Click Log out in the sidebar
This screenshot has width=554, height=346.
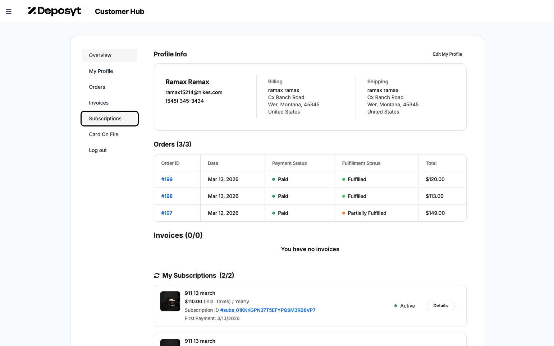point(110,150)
